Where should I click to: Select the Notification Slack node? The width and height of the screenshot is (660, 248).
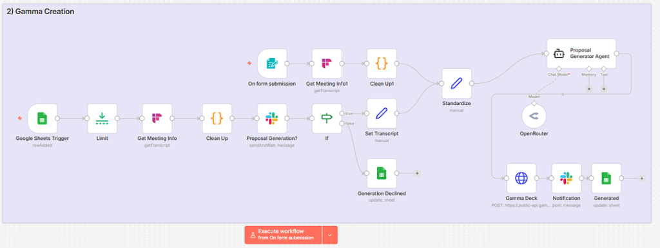566,178
